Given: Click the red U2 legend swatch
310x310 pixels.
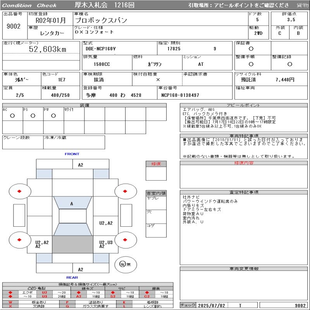Looking at the screenshot, I should tap(45, 293).
